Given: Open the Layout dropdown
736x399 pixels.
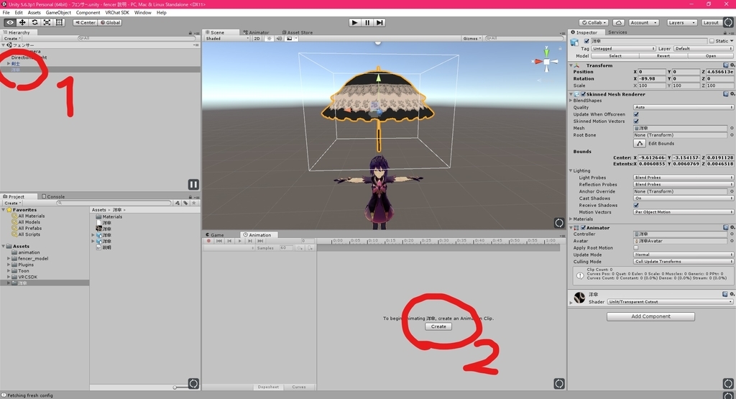Looking at the screenshot, I should [x=712, y=22].
